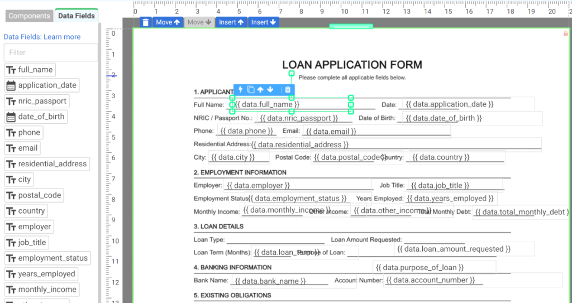Click the top-center rotate handle of the selected field
The width and height of the screenshot is (572, 303).
tap(292, 73)
